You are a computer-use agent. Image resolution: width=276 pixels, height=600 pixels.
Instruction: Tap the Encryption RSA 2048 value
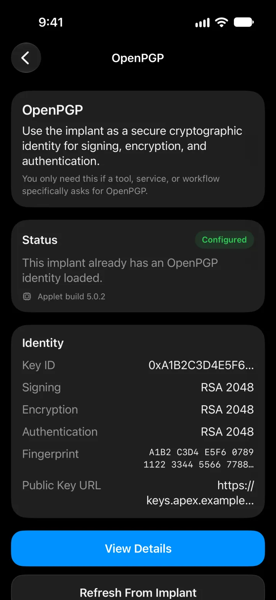tap(227, 409)
